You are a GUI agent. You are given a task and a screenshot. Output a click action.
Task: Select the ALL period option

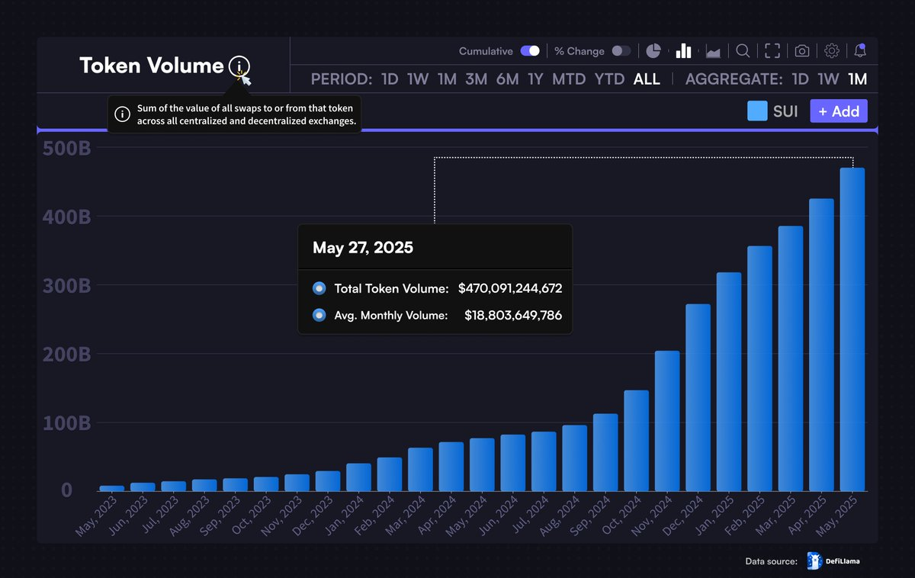coord(647,79)
